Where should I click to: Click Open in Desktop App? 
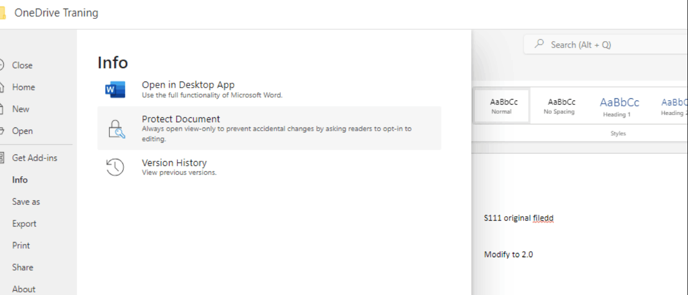click(269, 90)
